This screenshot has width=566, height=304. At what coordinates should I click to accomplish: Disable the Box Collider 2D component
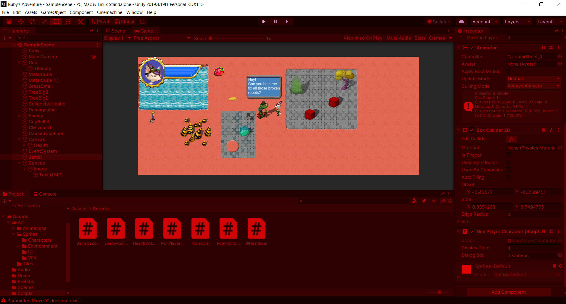472,130
